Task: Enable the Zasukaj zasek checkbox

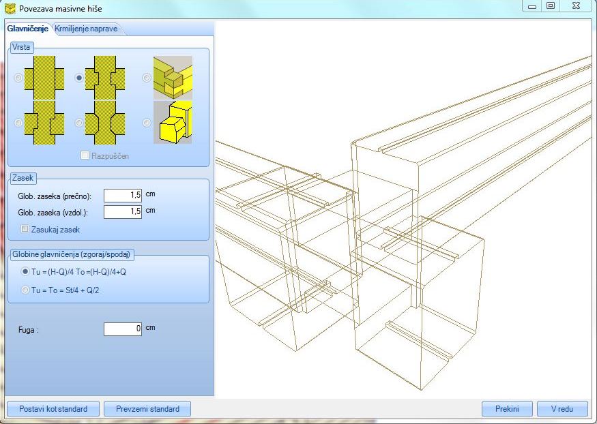Action: point(26,230)
